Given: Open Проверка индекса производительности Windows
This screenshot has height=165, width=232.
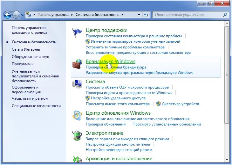Looking at the screenshot, I should [129, 93].
